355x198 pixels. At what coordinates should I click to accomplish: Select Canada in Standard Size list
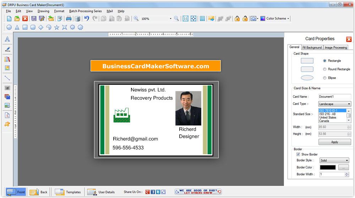click(x=324, y=121)
